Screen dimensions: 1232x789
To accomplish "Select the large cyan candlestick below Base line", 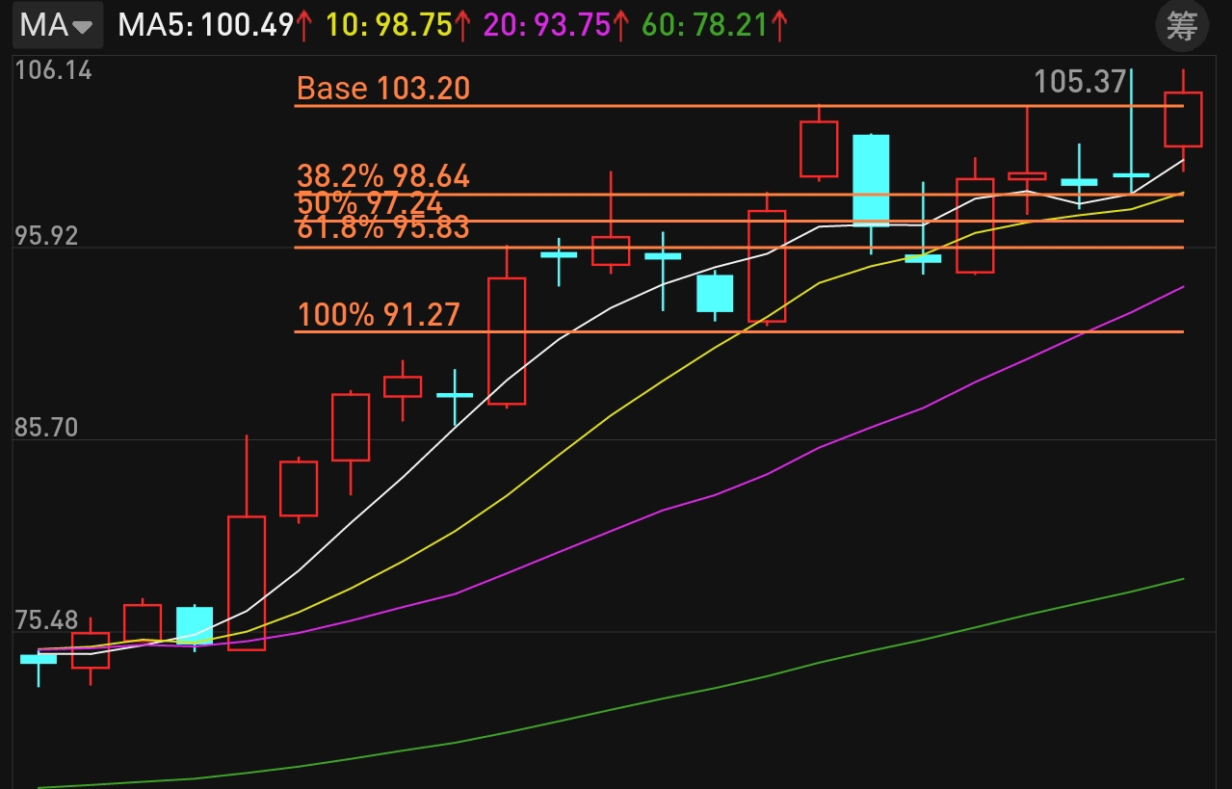I will 871,179.
